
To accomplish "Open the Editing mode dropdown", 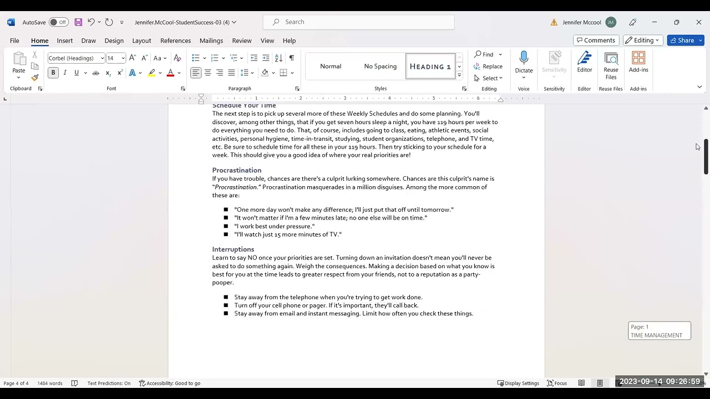I will point(642,40).
